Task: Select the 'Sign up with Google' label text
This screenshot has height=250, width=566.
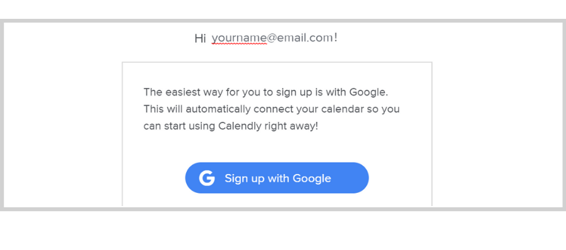Action: 277,178
